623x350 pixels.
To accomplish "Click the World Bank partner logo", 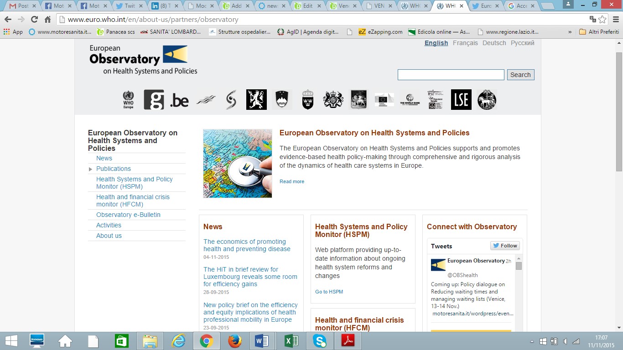I will (x=410, y=100).
